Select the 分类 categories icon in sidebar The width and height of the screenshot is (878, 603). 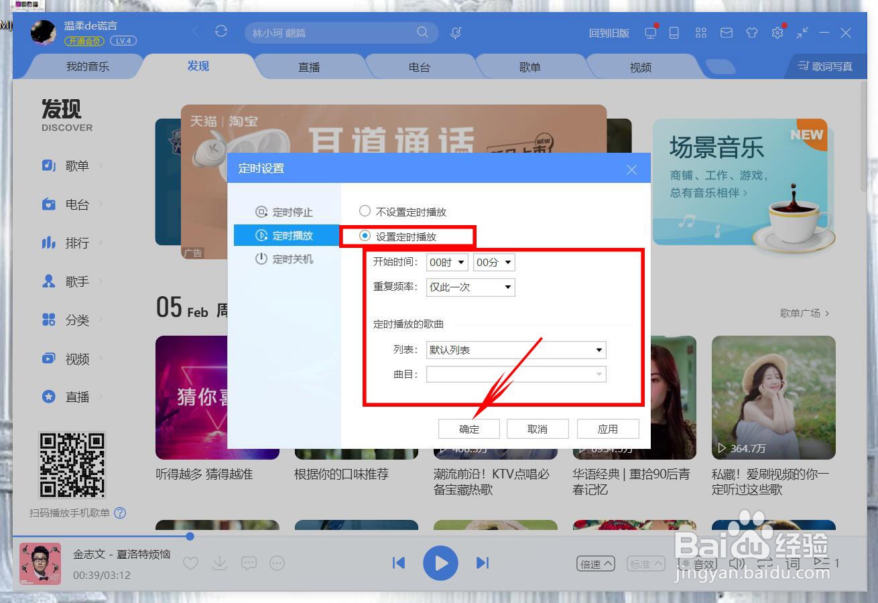click(x=48, y=320)
